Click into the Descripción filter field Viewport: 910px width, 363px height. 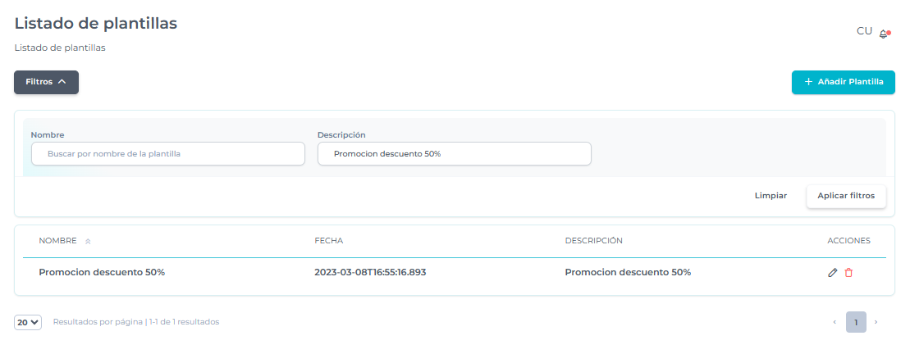pos(454,154)
